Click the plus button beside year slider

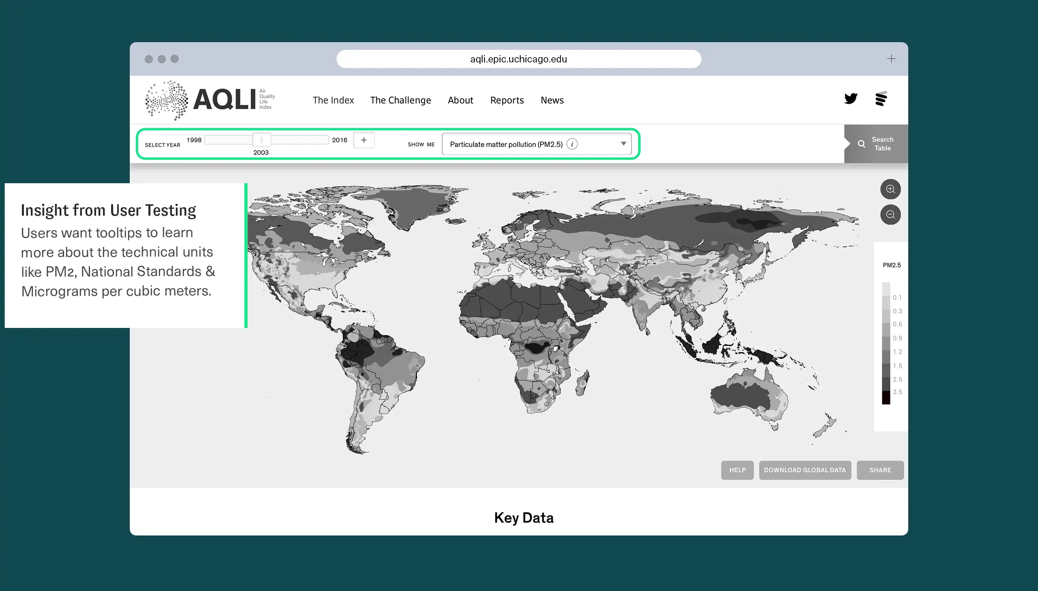pos(364,140)
